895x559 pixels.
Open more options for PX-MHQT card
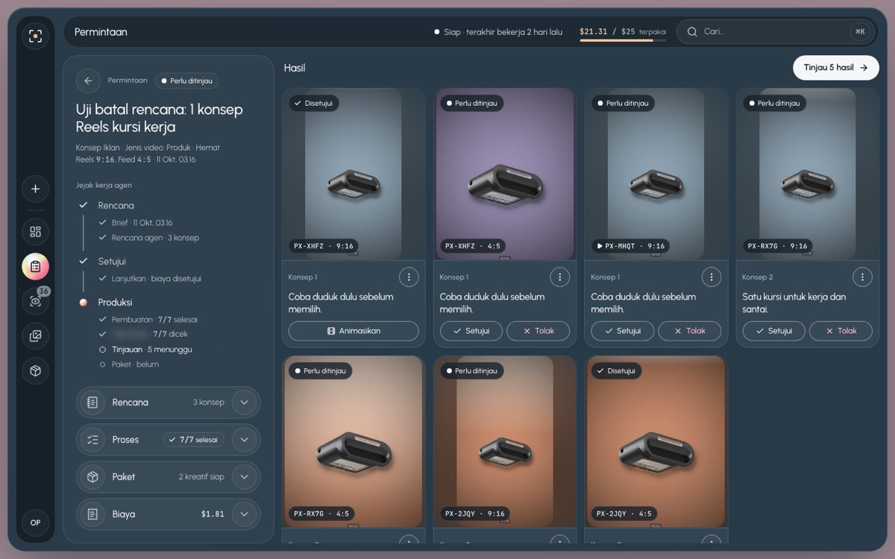click(x=712, y=277)
